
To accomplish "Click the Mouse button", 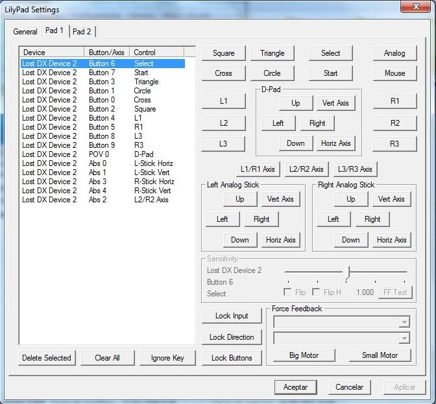I will point(394,73).
